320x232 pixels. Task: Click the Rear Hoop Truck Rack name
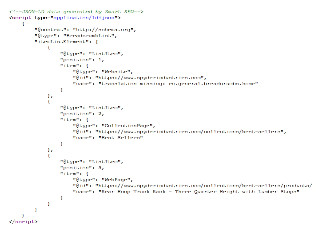199,192
